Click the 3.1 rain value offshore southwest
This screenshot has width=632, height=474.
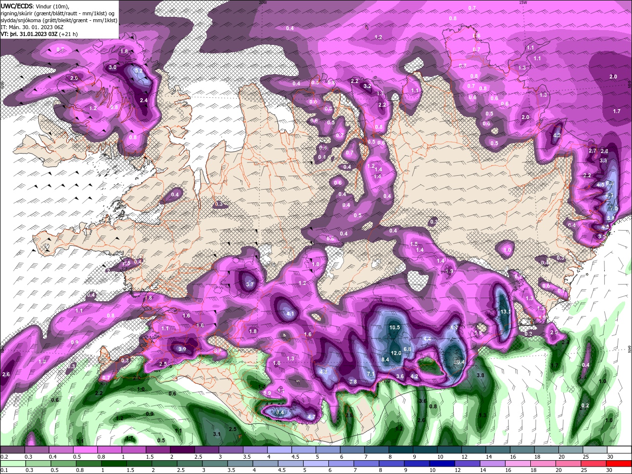click(x=216, y=434)
